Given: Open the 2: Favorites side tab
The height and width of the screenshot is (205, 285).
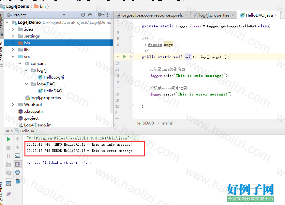Looking at the screenshot, I should pyautogui.click(x=2, y=193).
